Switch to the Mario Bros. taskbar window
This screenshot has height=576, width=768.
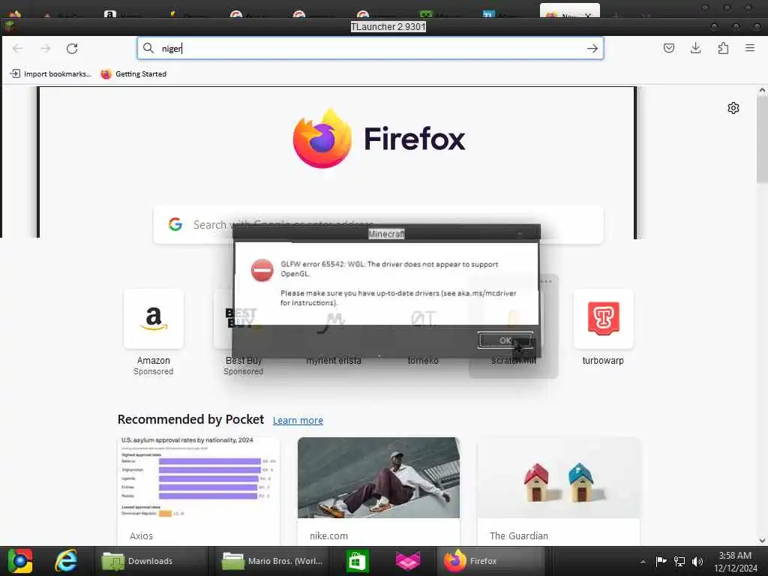point(272,561)
